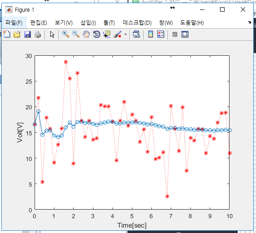Click the Volt[V] y-axis label
256x233 pixels.
point(20,132)
